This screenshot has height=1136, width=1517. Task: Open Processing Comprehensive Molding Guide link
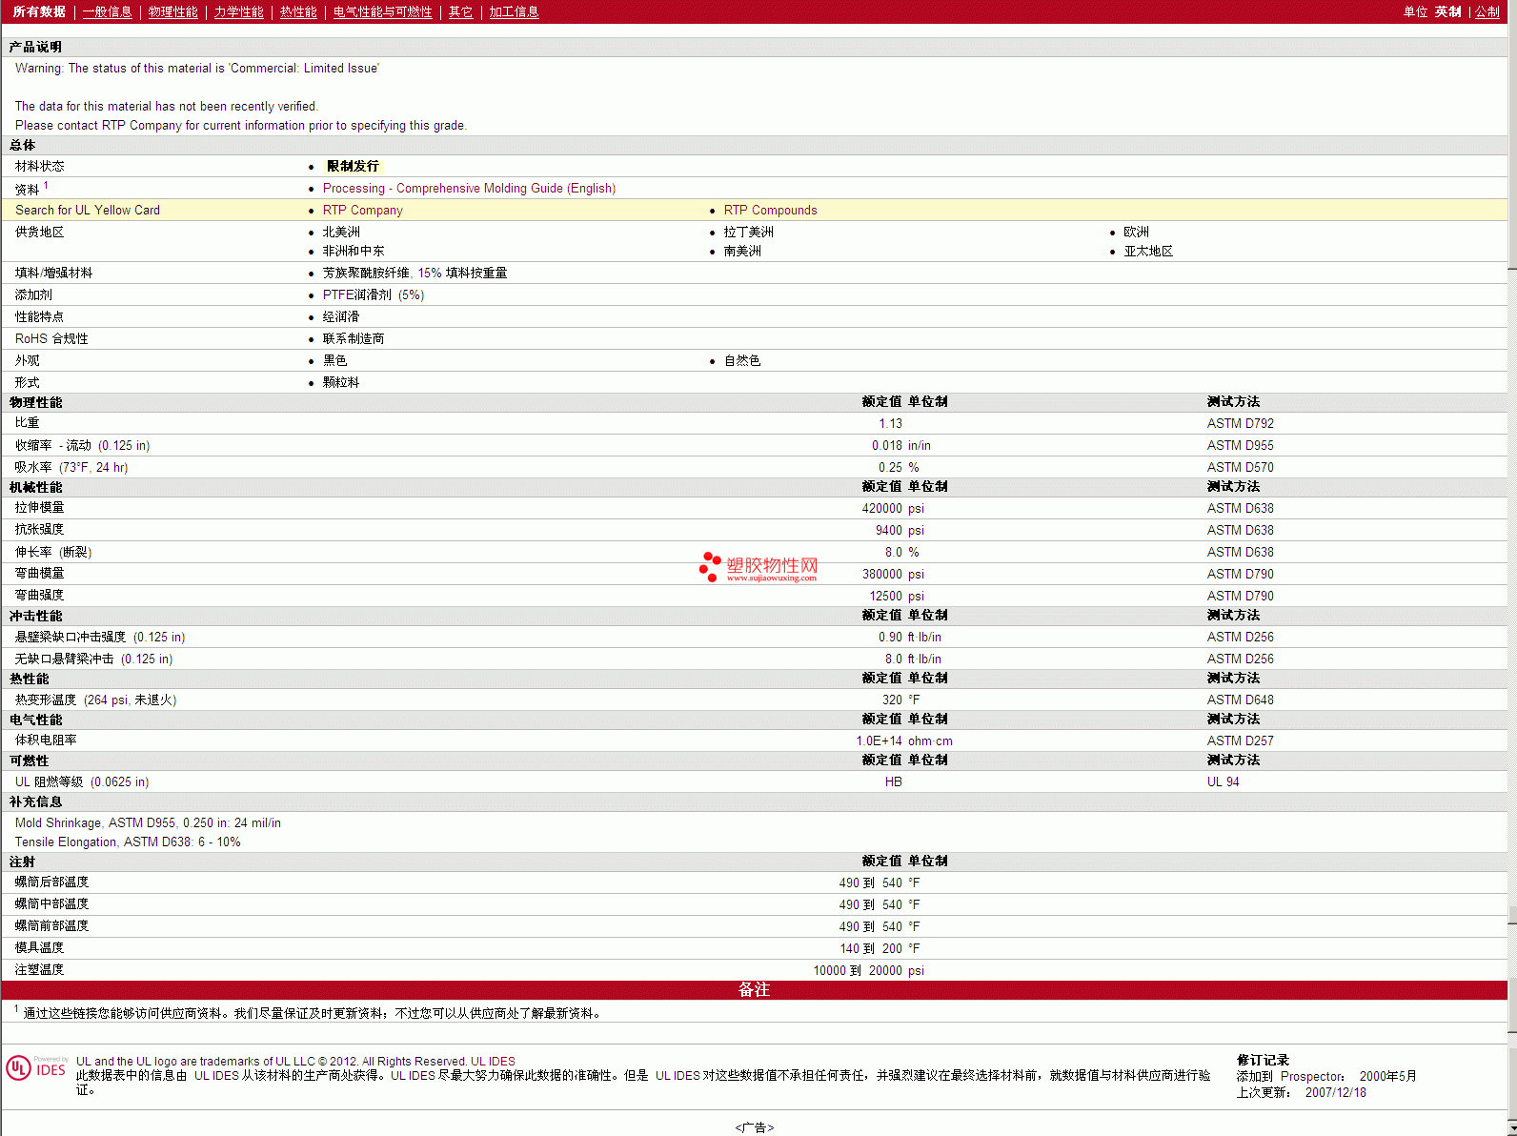(x=469, y=189)
